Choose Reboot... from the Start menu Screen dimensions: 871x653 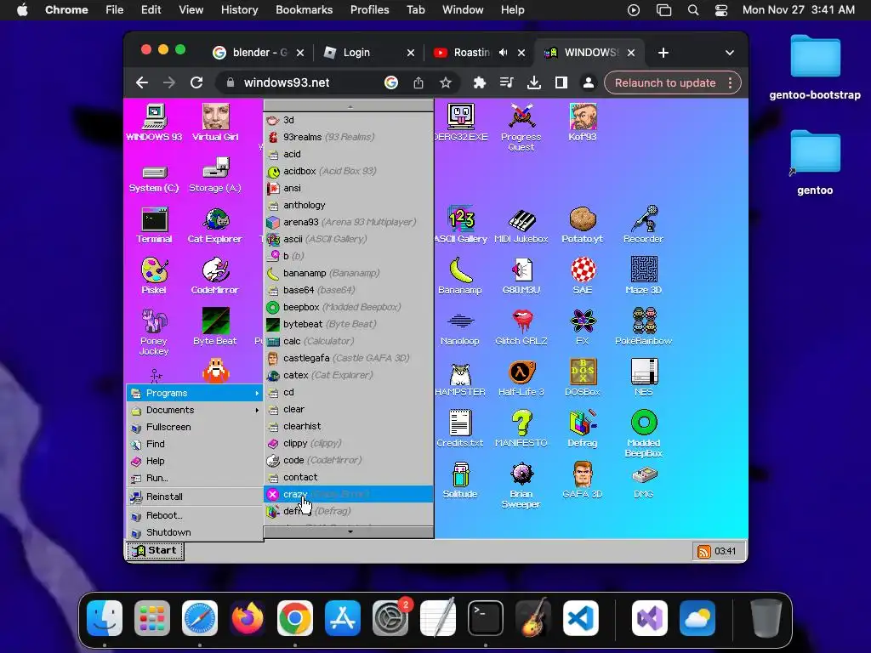[195, 516]
